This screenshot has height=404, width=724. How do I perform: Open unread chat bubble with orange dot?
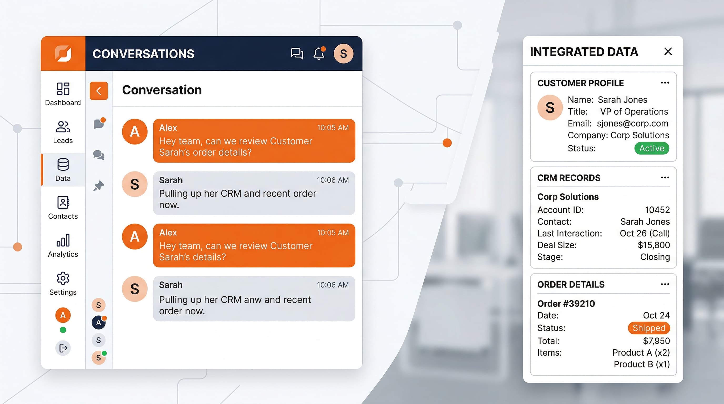click(99, 124)
